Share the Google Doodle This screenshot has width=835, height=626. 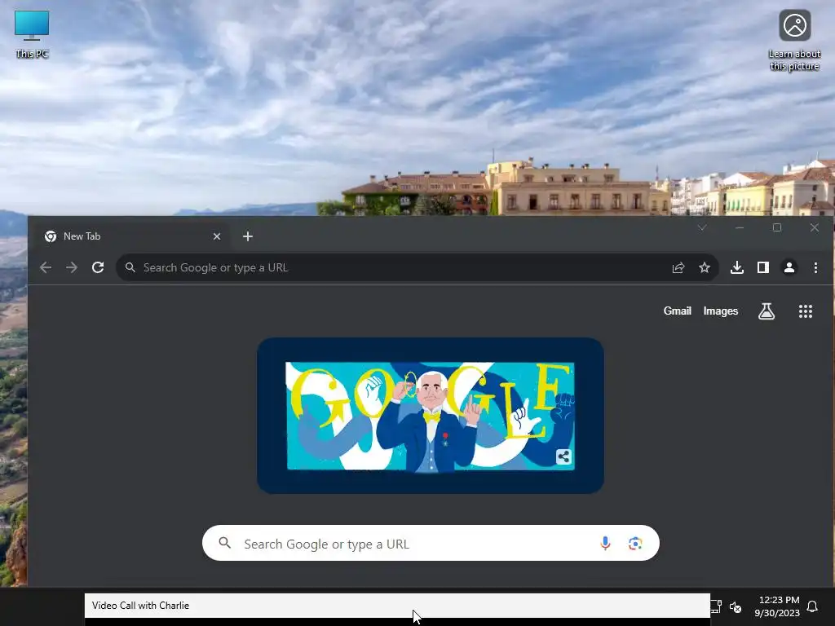pos(563,456)
